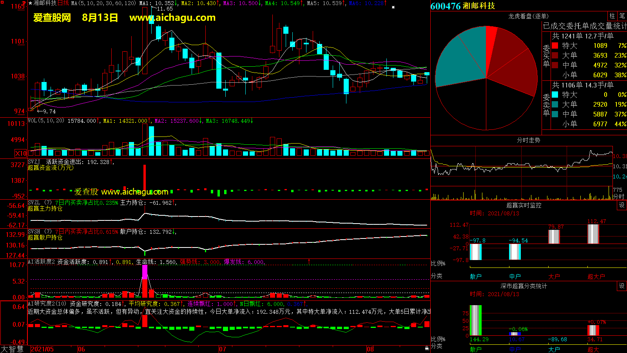Click the white star marker near top right of chart
The image size is (627, 353).
click(x=393, y=7)
